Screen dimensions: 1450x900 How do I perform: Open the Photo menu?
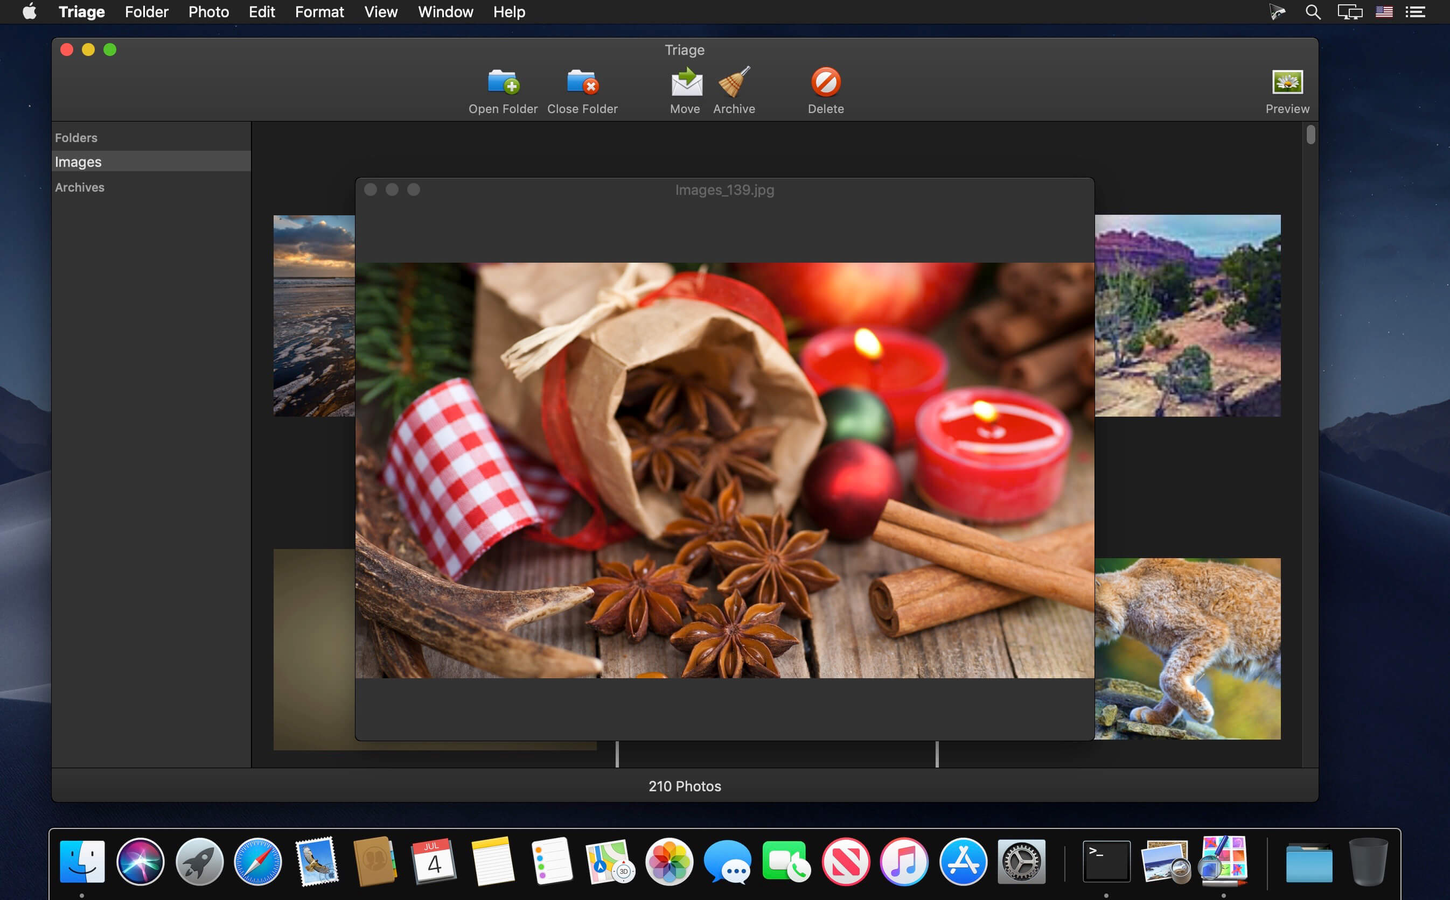point(208,12)
